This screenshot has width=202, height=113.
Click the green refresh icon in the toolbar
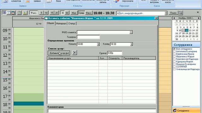pyautogui.click(x=19, y=13)
